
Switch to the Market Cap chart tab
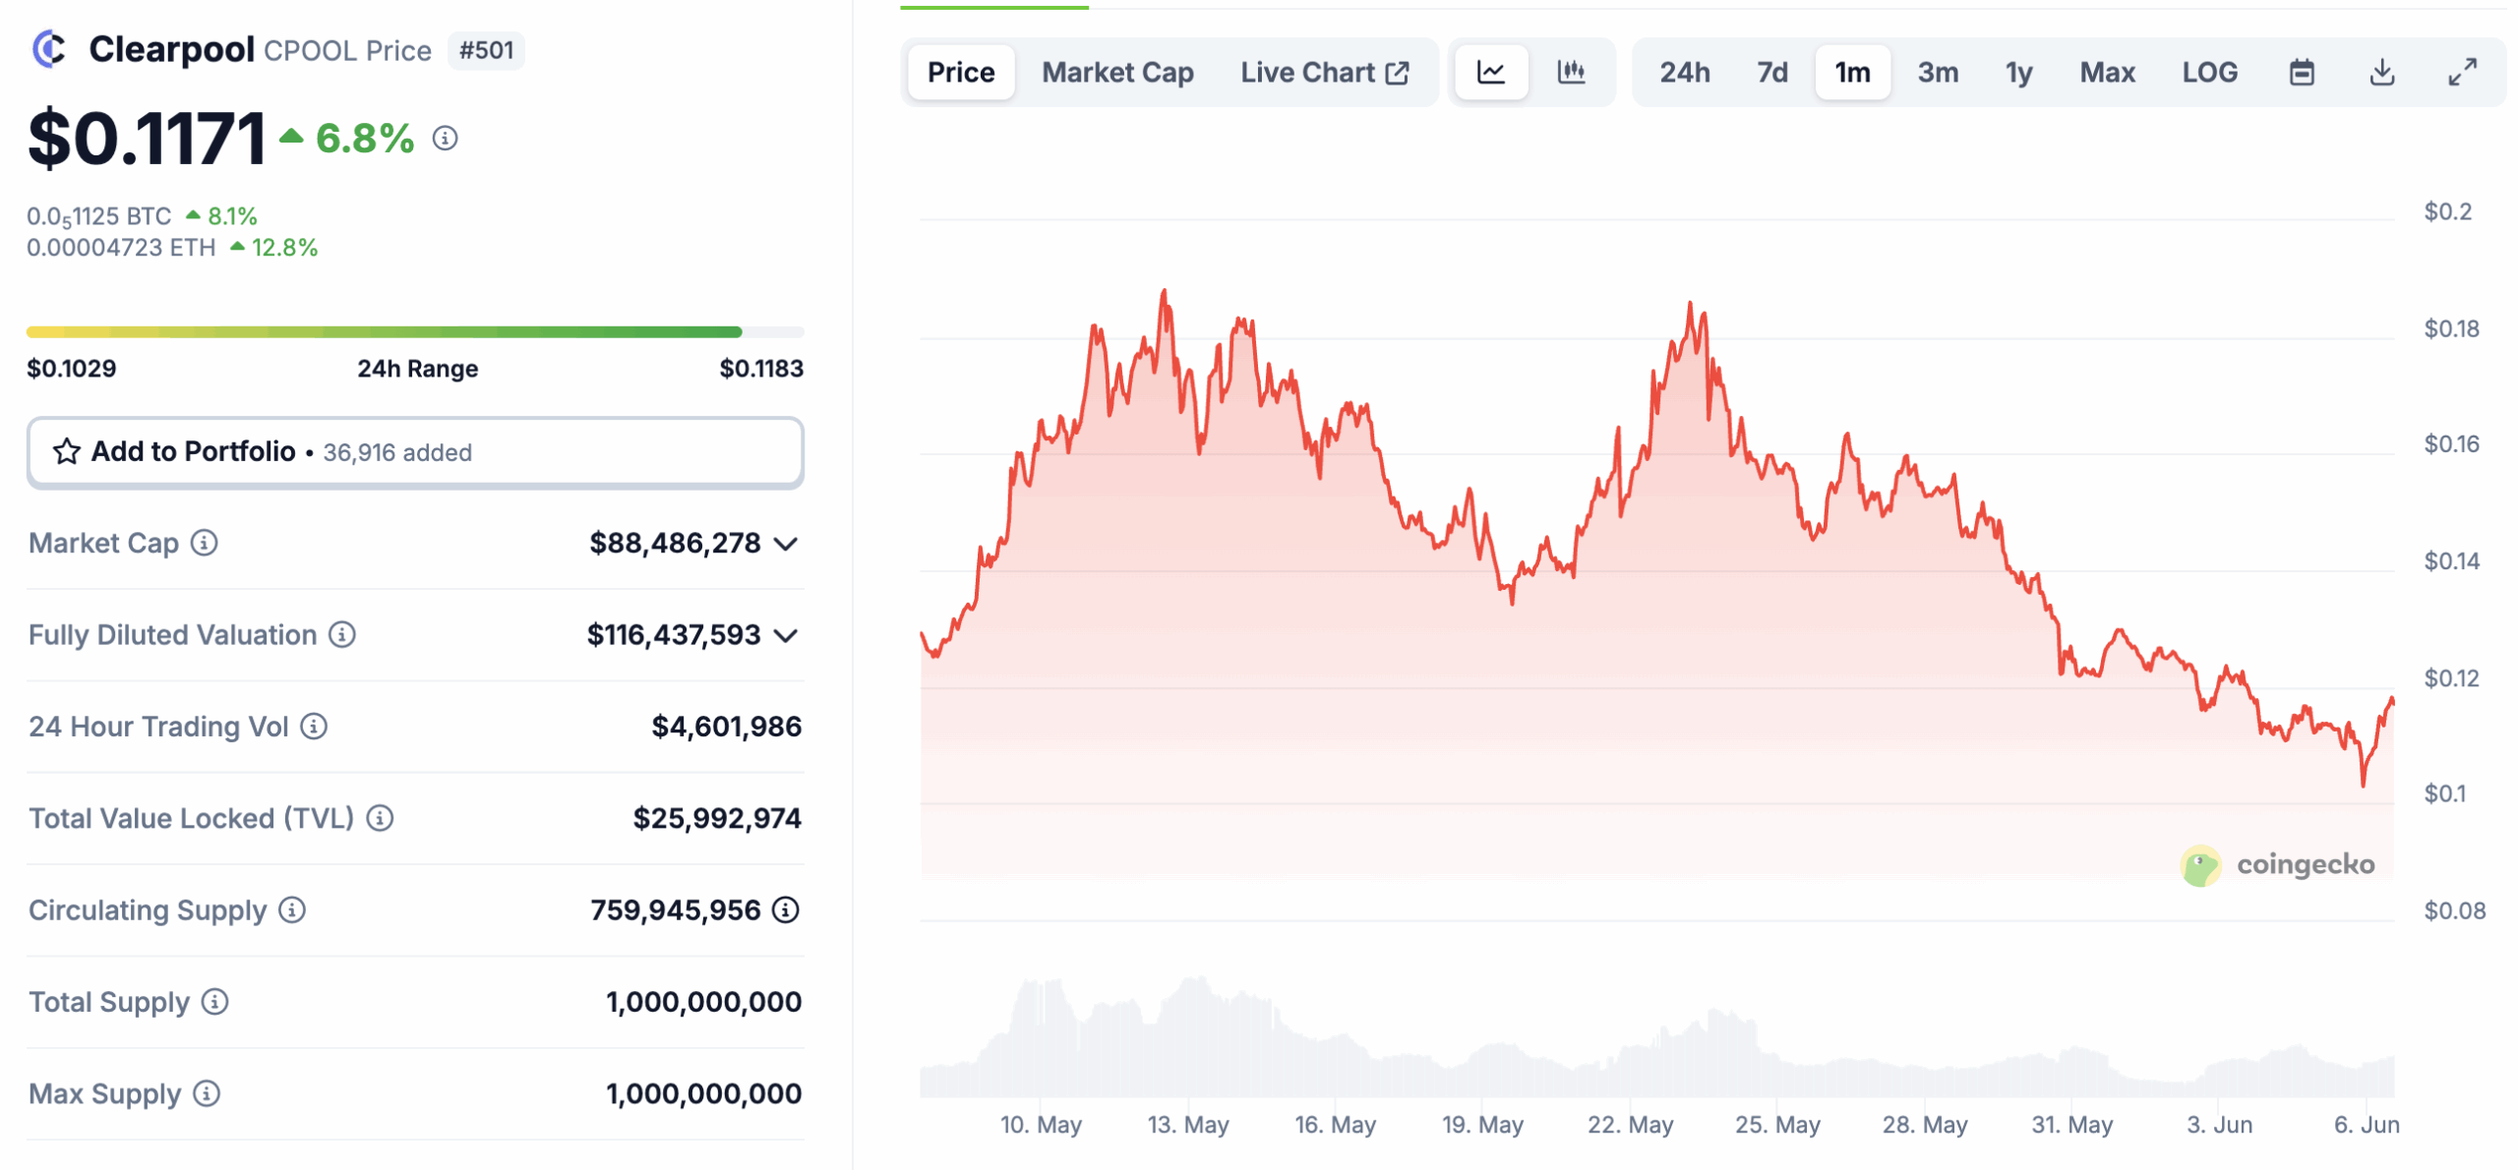1118,72
